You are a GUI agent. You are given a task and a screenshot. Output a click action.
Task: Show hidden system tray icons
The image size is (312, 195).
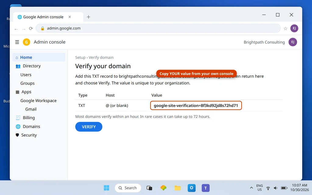point(251,188)
